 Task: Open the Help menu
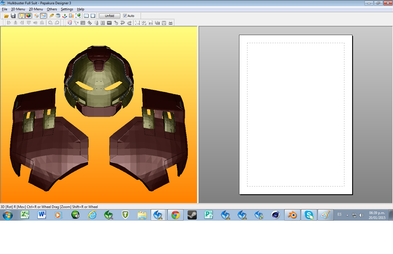81,9
